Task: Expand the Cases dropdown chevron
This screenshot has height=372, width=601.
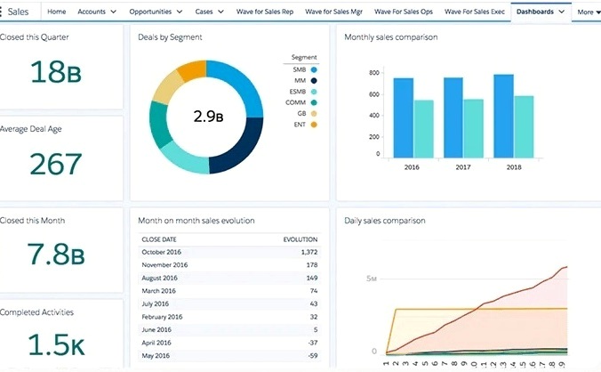Action: (x=220, y=12)
